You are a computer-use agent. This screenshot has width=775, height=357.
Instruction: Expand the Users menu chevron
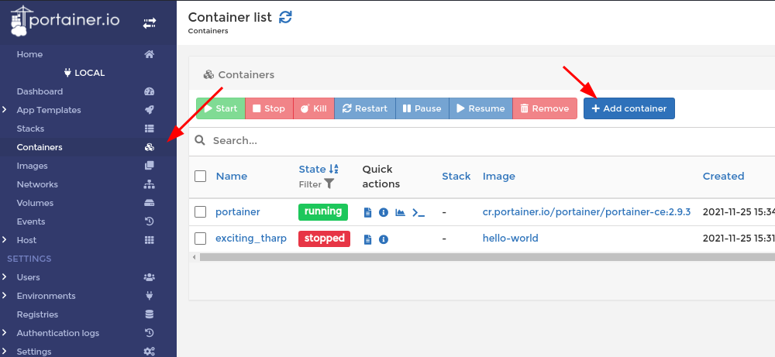point(5,277)
